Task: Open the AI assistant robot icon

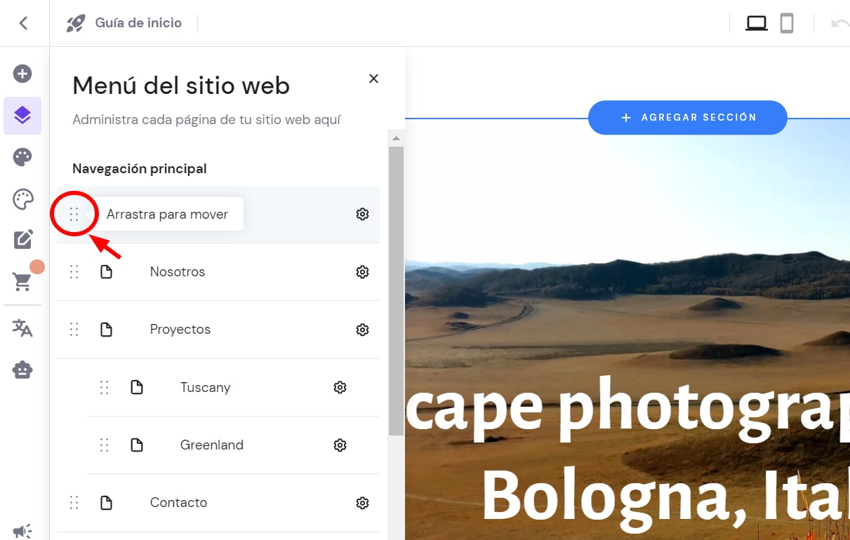Action: 22,370
